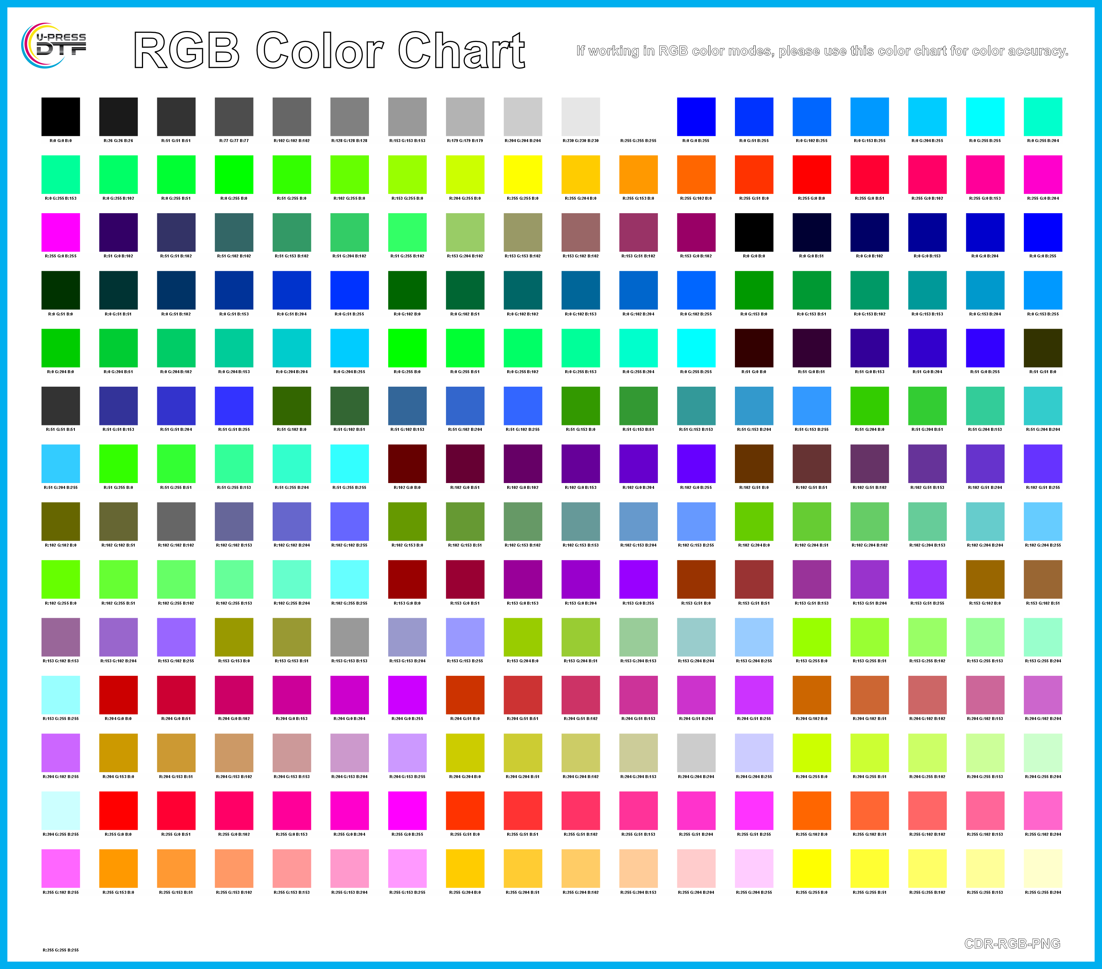Choose the R:51 G:0 B:204 violet swatch
The image size is (1102, 969).
click(x=927, y=348)
